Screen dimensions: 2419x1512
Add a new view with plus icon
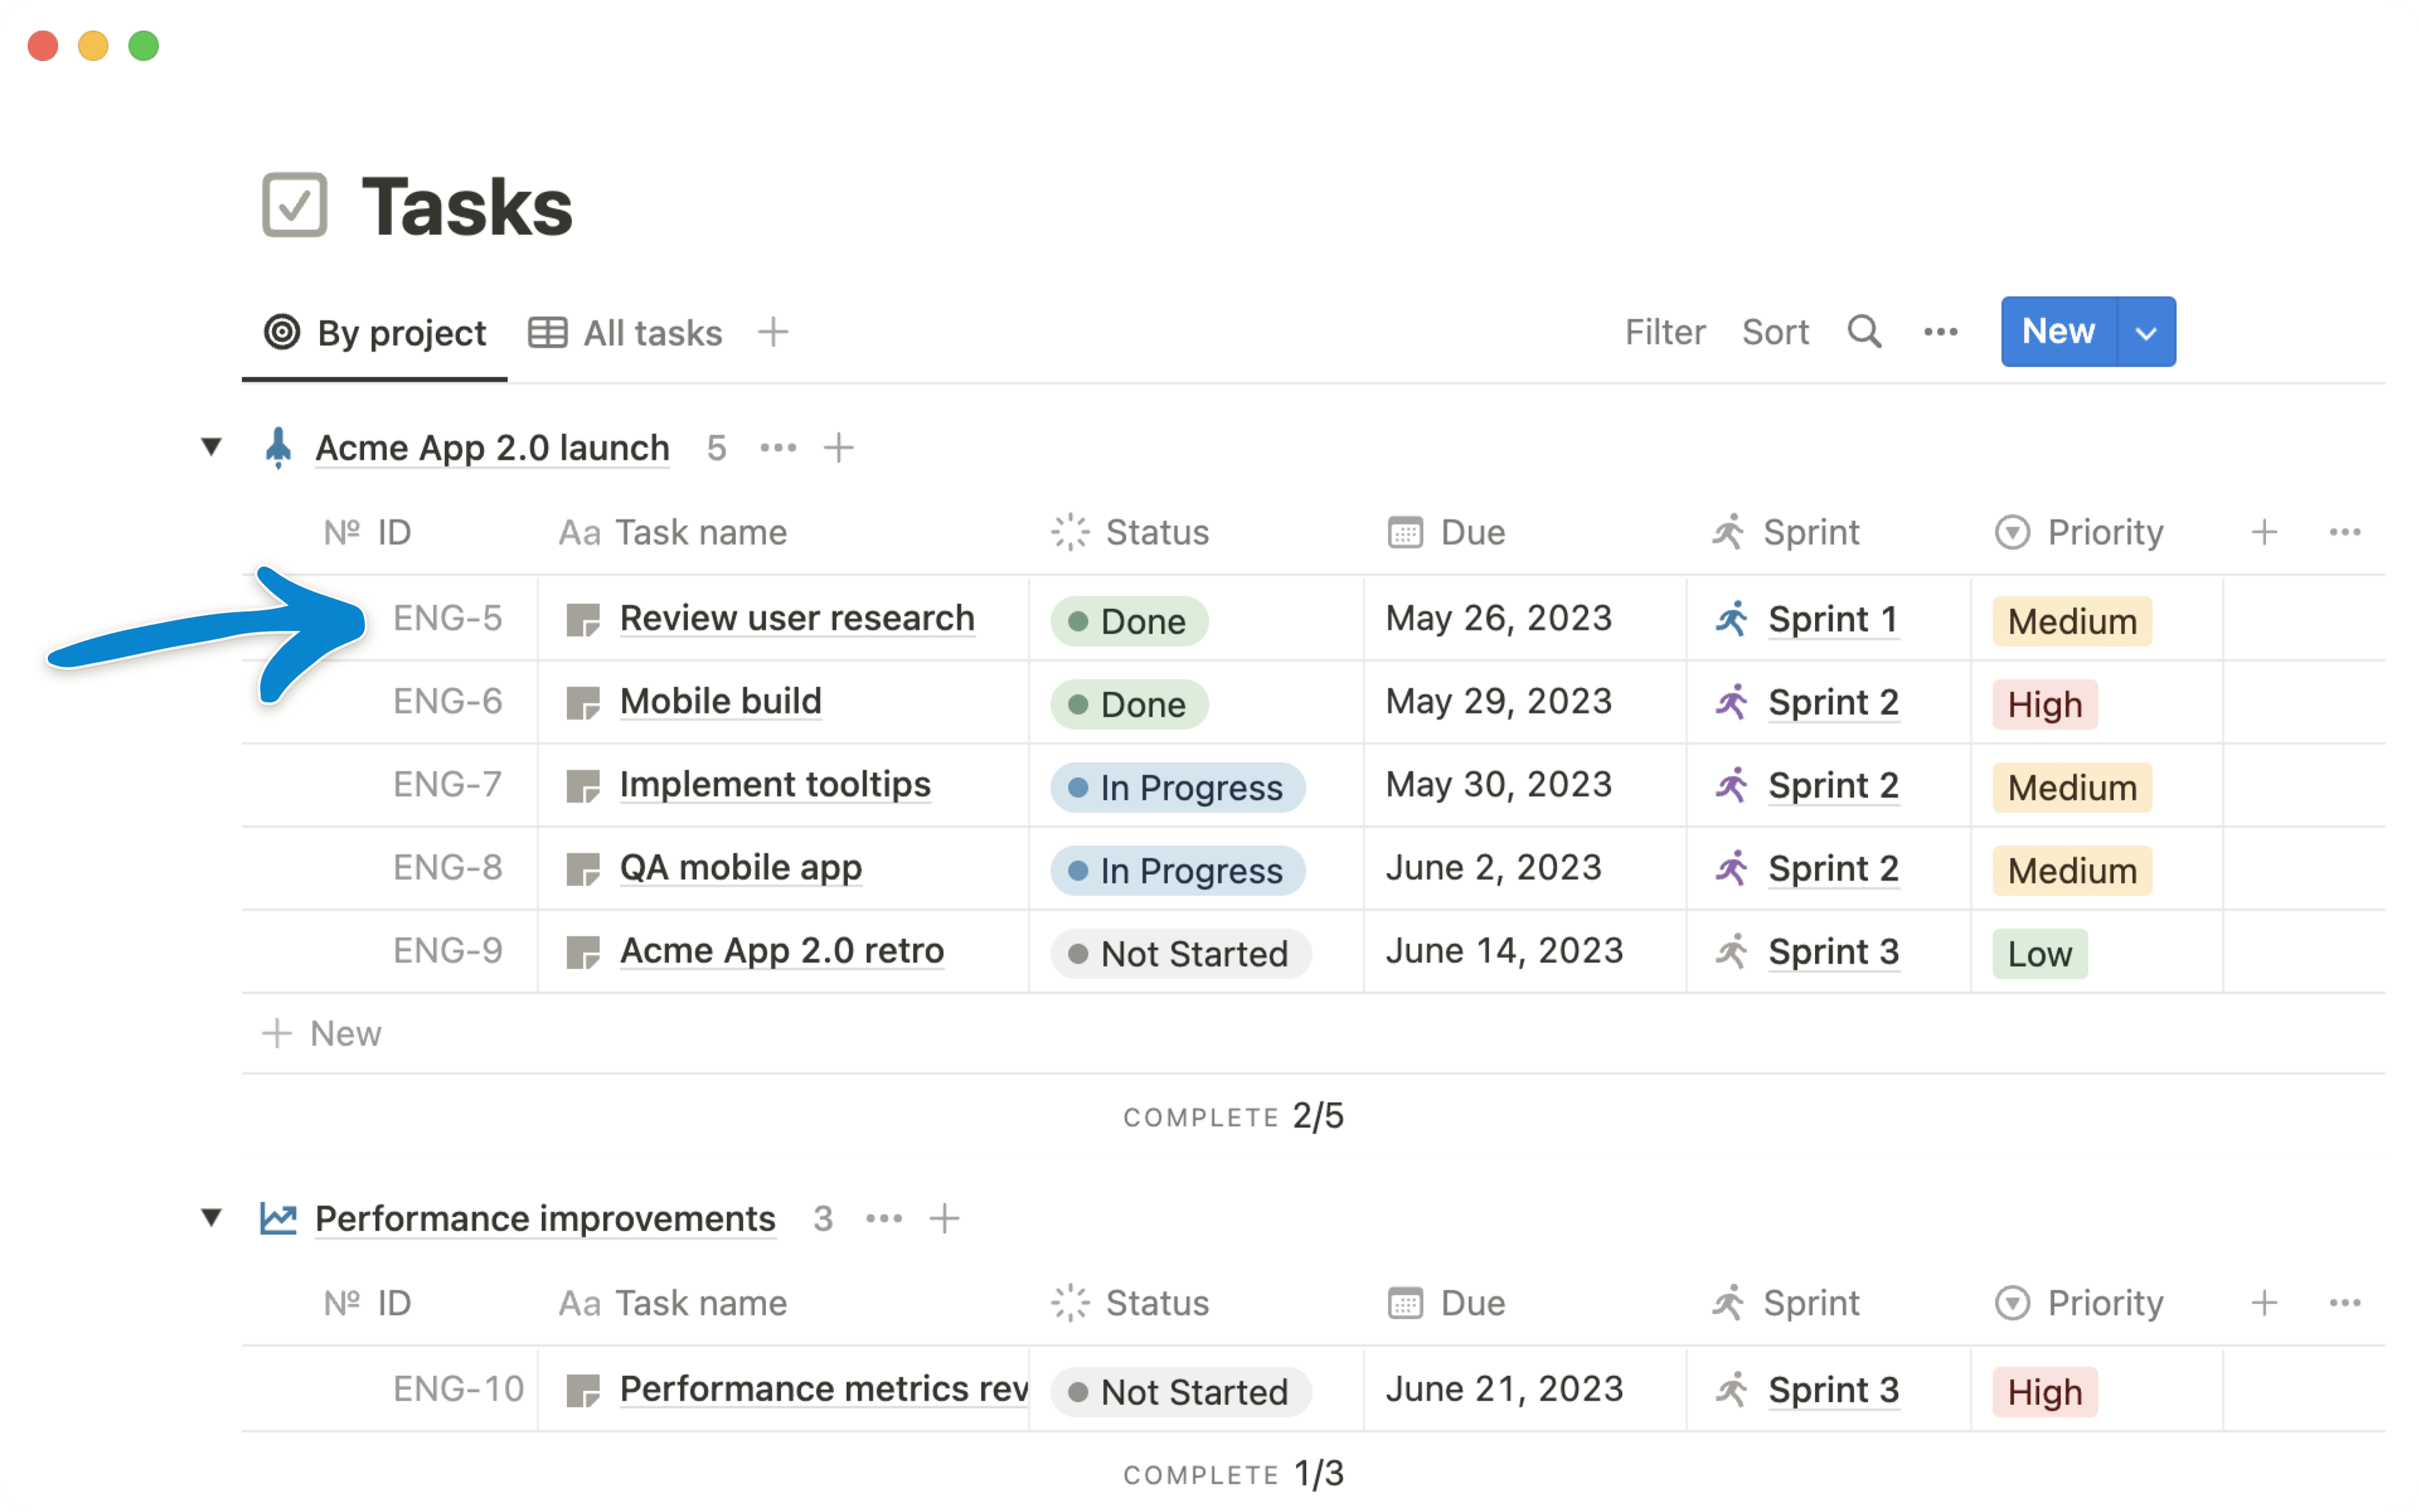pos(773,332)
